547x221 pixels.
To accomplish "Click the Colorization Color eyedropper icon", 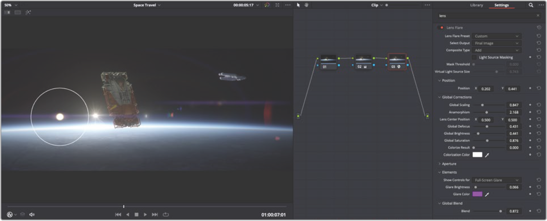I will tap(487, 155).
